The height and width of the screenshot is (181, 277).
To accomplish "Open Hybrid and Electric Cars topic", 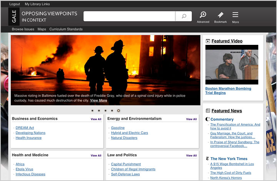I will [130, 133].
